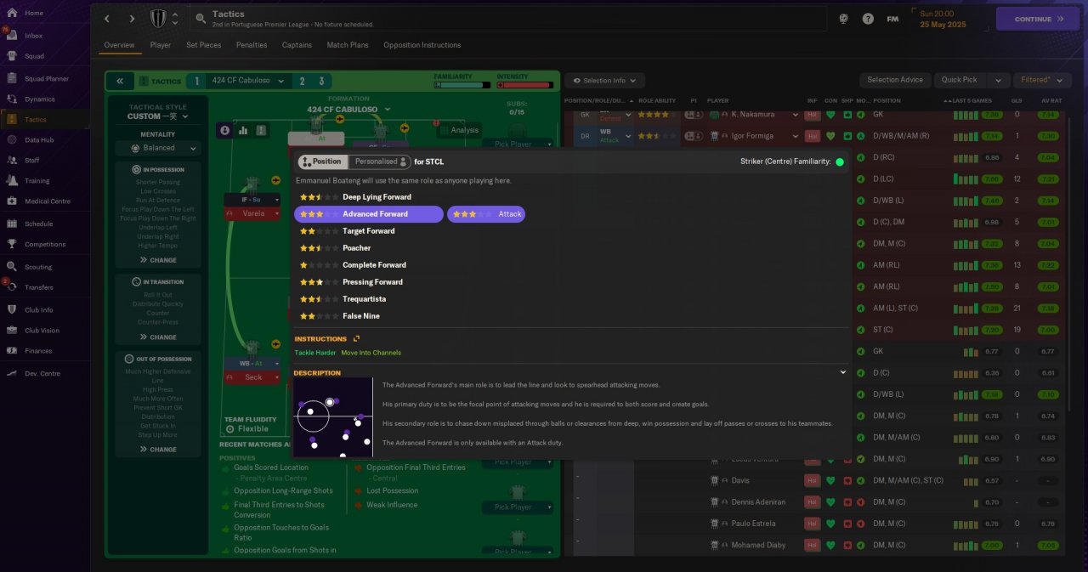
Task: Click Change under In Transition
Action: pyautogui.click(x=158, y=337)
